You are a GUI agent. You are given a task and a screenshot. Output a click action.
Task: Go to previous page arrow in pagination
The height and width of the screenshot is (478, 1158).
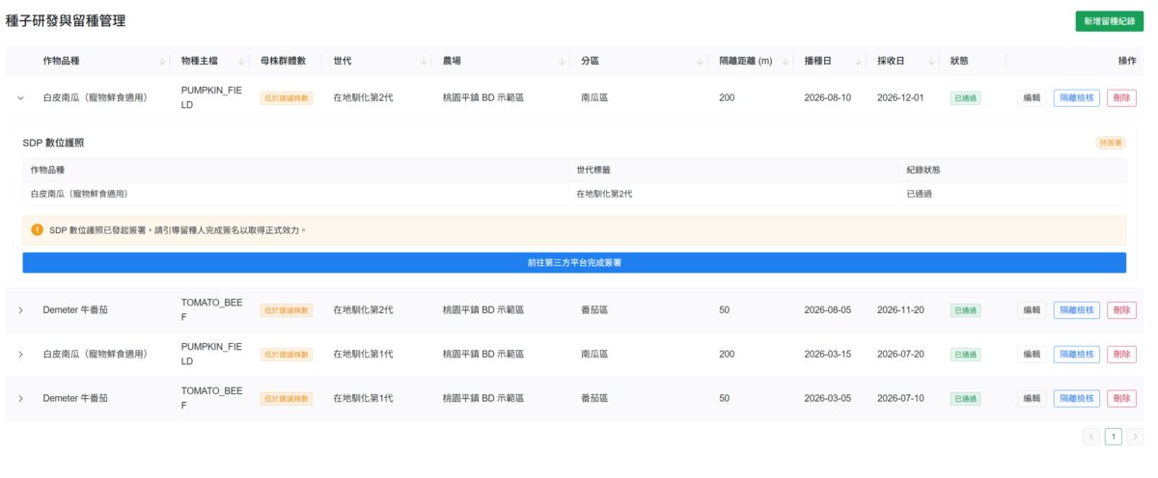pyautogui.click(x=1091, y=437)
